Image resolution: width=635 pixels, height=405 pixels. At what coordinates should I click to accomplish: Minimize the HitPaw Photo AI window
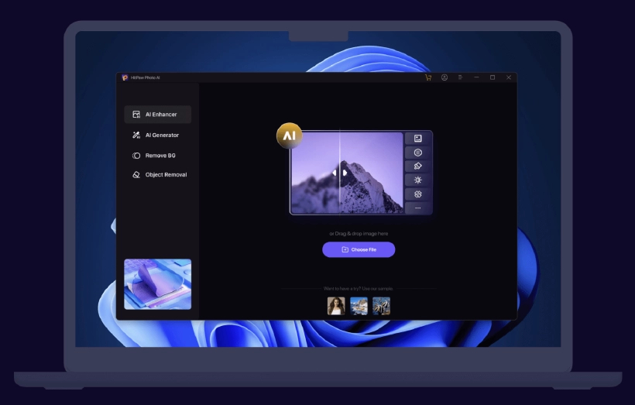click(x=477, y=77)
